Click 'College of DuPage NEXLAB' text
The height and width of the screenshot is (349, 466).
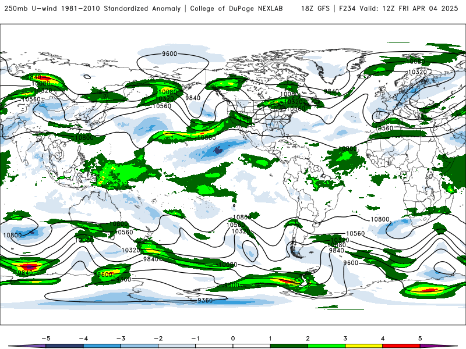click(236, 8)
